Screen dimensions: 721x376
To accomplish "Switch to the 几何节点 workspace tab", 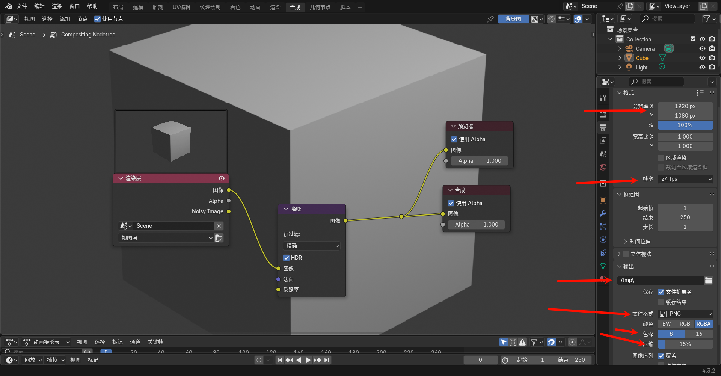I will pyautogui.click(x=320, y=7).
